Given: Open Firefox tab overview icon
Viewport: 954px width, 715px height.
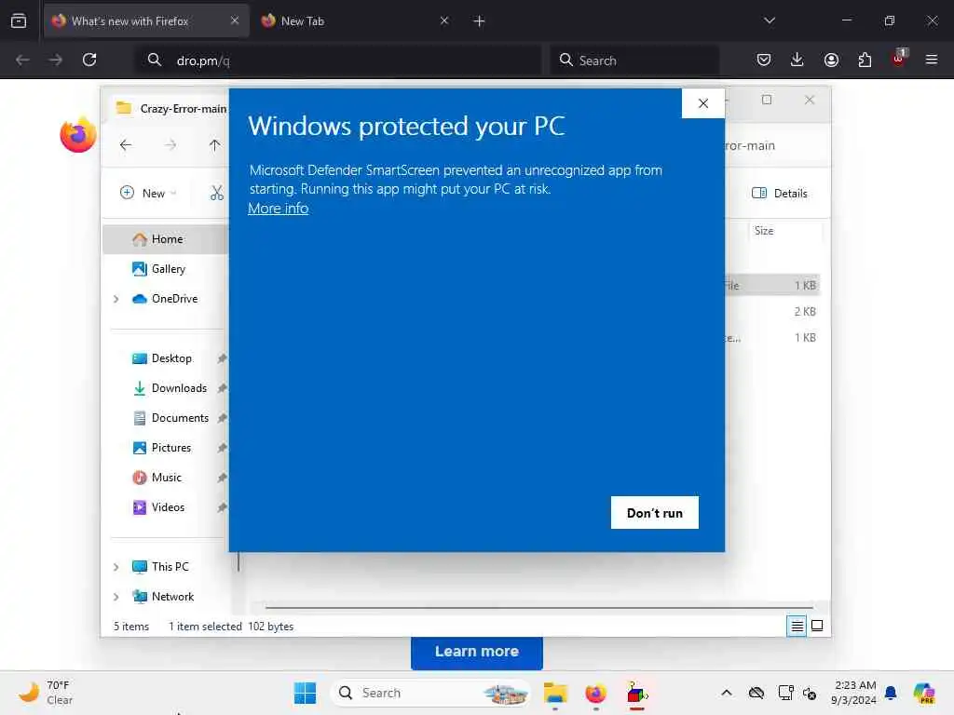Looking at the screenshot, I should [x=19, y=21].
